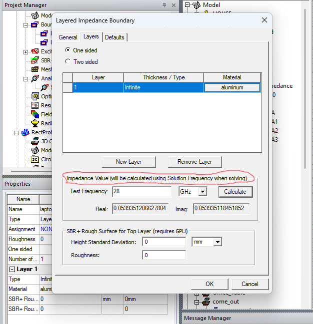Close the Layered Impedance Boundary dialog
The height and width of the screenshot is (324, 313).
pos(264,20)
